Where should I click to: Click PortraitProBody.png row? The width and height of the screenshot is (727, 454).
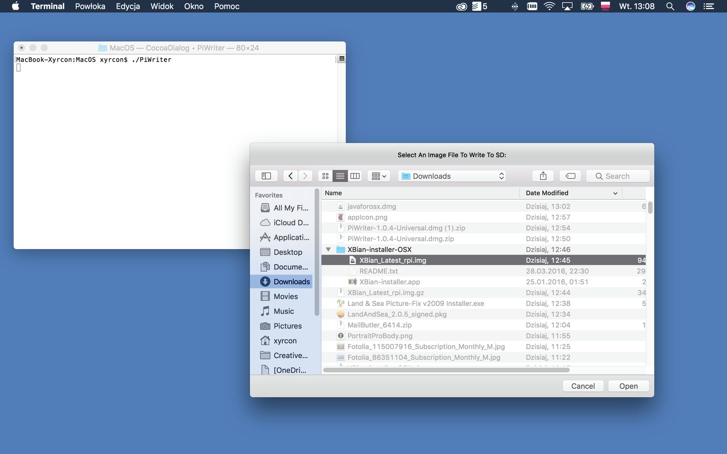pos(484,336)
